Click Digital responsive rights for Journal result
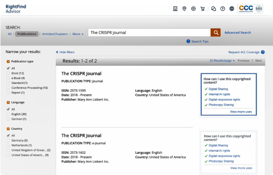 coord(224,99)
